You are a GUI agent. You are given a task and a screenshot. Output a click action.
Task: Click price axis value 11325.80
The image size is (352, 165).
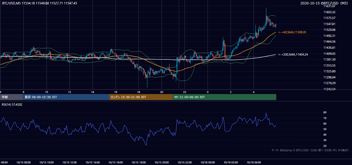point(329,71)
